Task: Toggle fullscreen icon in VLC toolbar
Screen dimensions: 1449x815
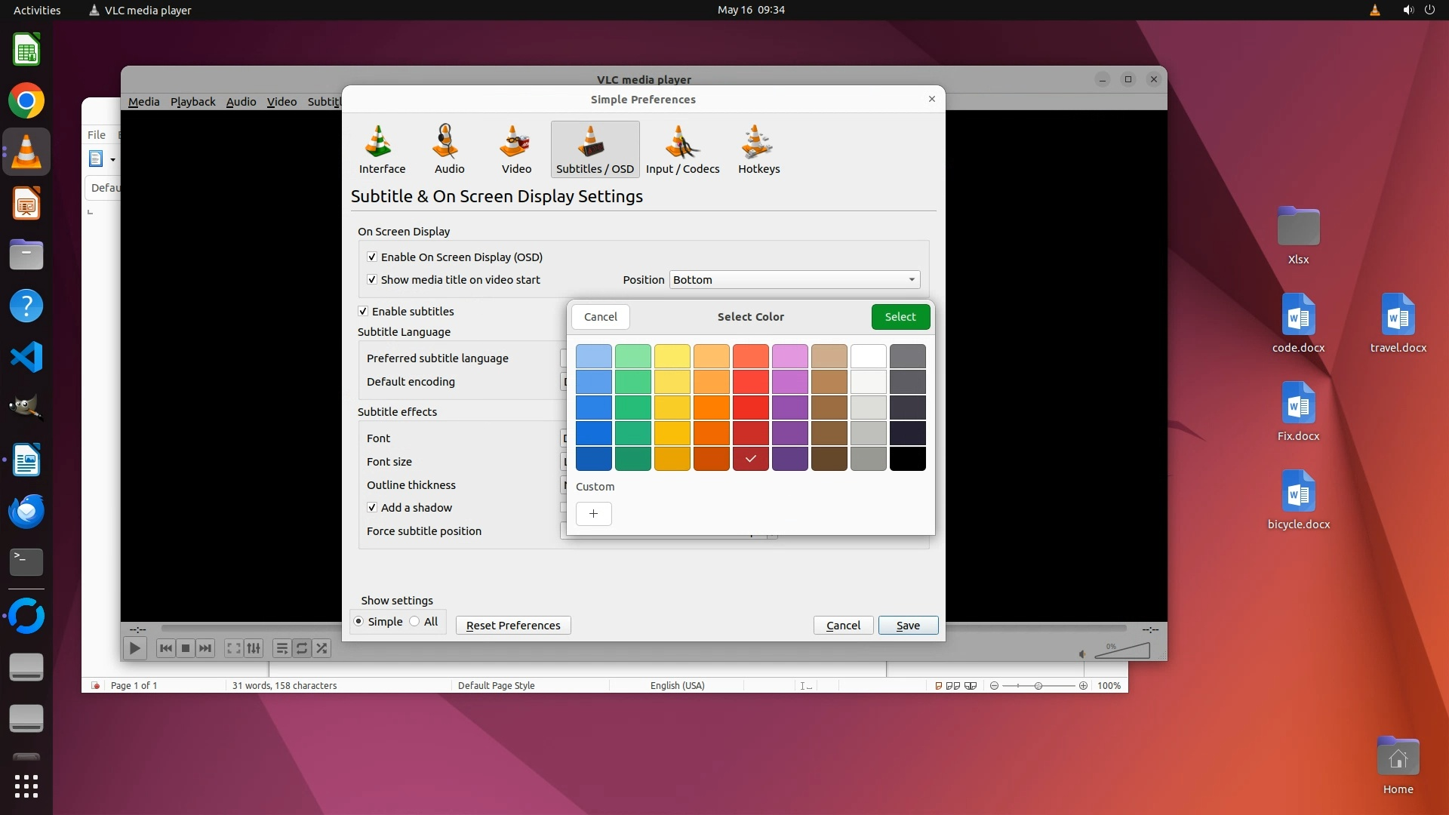Action: click(x=234, y=648)
